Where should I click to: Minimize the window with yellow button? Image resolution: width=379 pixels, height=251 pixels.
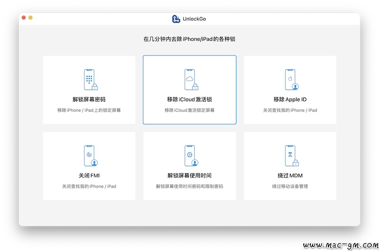tap(30, 18)
